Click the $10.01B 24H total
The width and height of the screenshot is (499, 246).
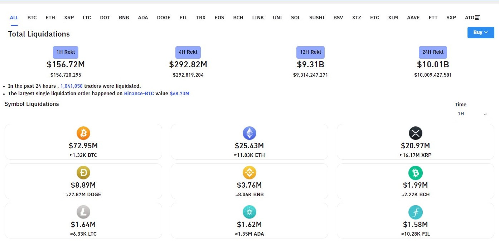tap(433, 64)
